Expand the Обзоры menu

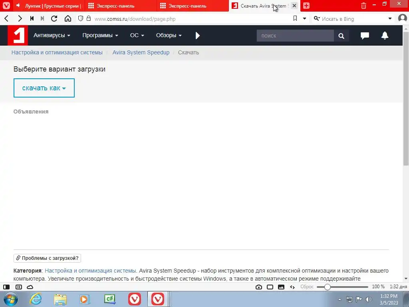click(169, 36)
